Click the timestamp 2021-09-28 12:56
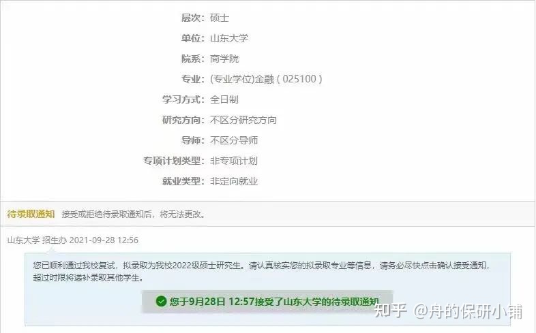The height and width of the screenshot is (333, 536). click(104, 240)
